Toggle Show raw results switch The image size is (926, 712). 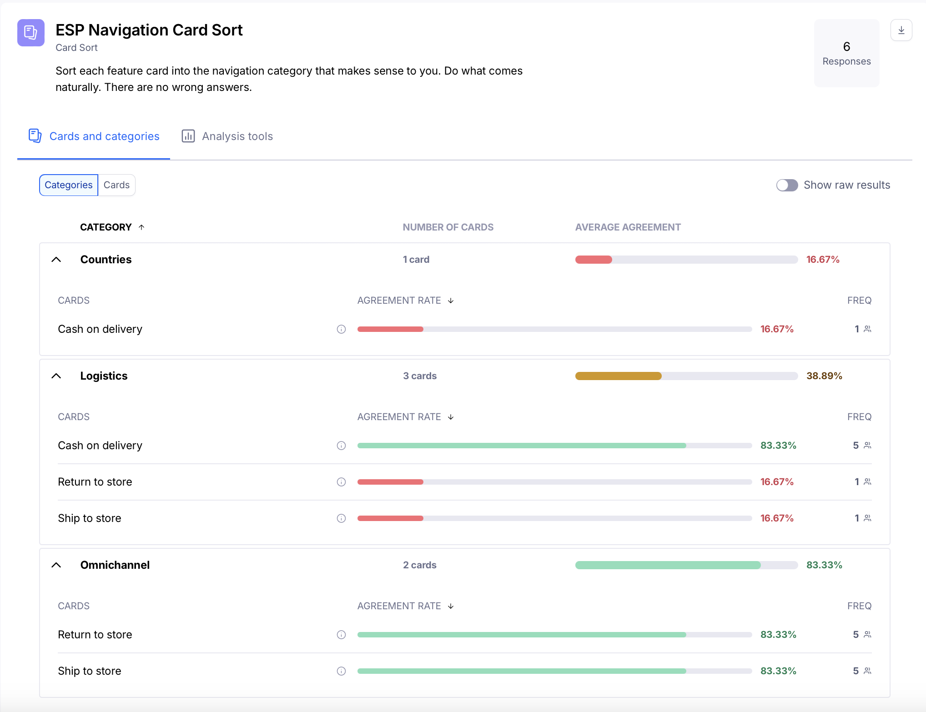pyautogui.click(x=787, y=185)
